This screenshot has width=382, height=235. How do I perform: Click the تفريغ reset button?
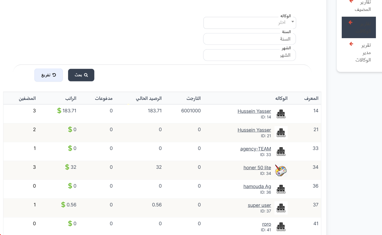[x=48, y=75]
